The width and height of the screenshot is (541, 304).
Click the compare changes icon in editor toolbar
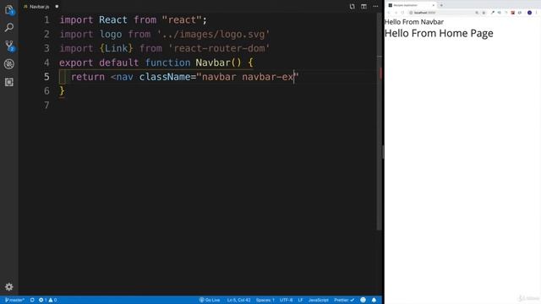click(352, 7)
